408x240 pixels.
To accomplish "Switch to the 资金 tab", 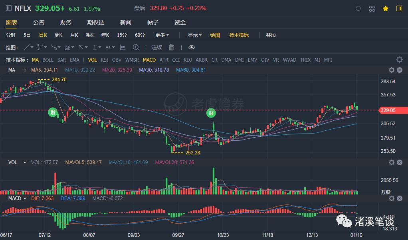I will [180, 22].
